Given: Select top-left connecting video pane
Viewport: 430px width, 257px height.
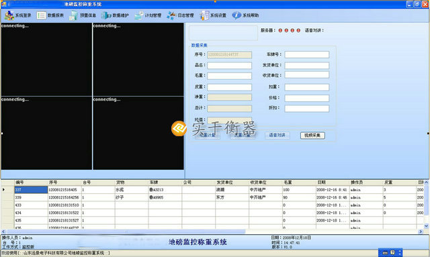Looking at the screenshot, I should tap(46, 59).
